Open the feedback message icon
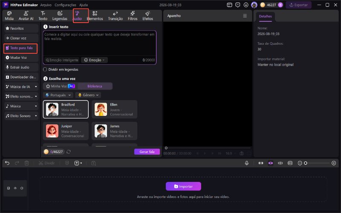Image resolution: width=341 pixels, height=213 pixels. [x=238, y=5]
